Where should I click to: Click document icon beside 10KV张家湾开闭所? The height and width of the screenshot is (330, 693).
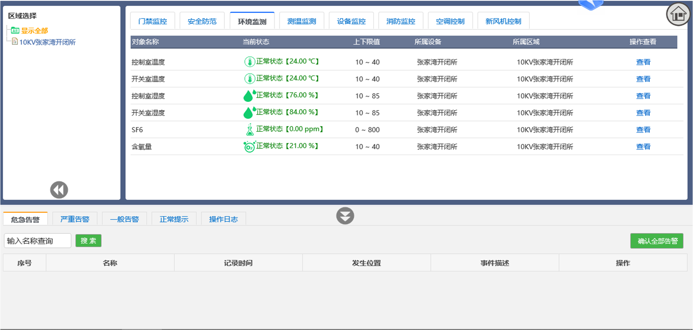coord(15,42)
